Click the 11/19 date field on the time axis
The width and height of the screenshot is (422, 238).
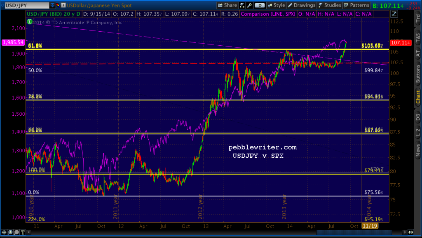[370, 226]
